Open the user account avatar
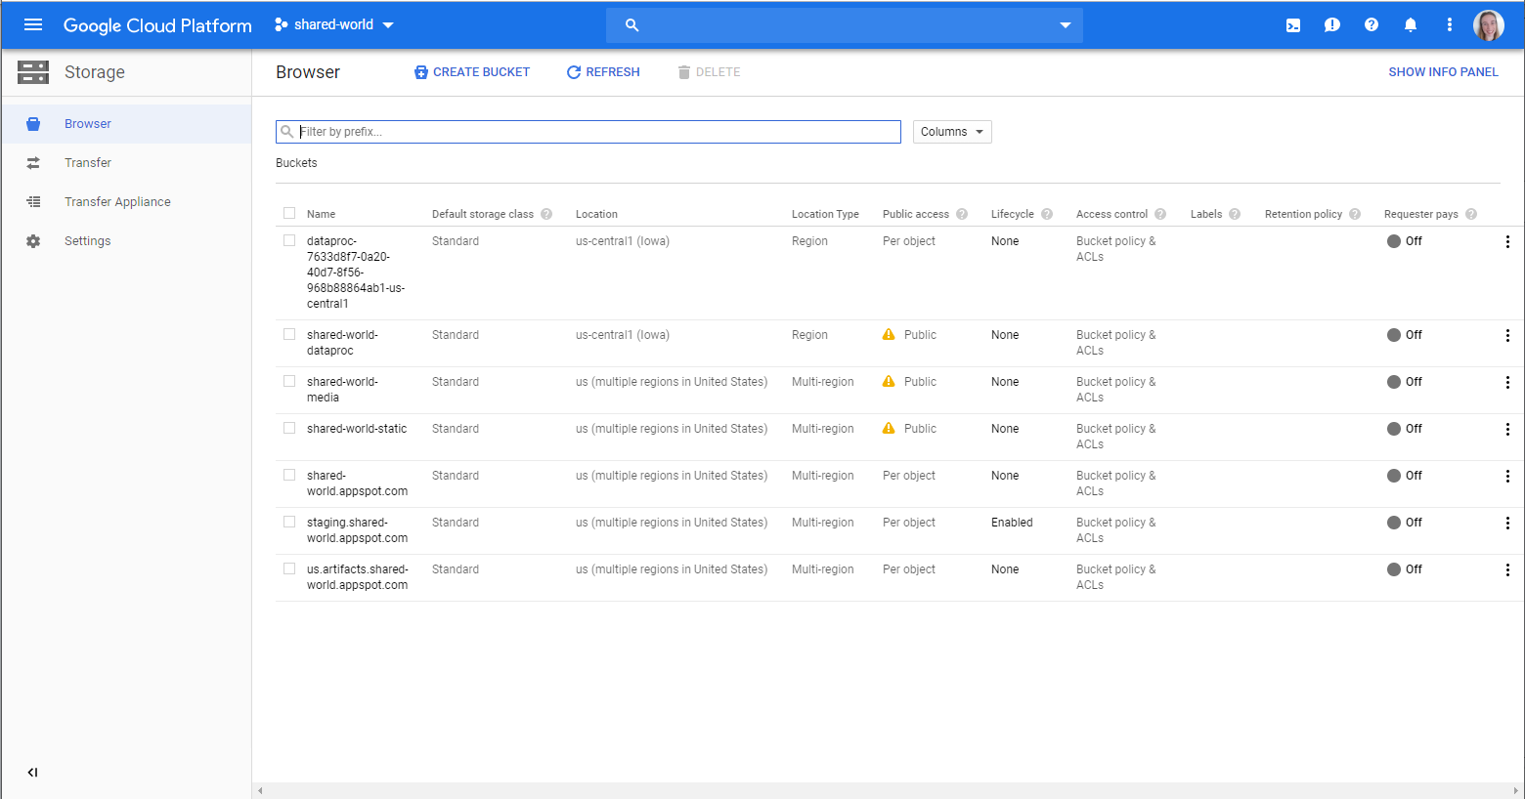The width and height of the screenshot is (1525, 799). click(x=1489, y=25)
